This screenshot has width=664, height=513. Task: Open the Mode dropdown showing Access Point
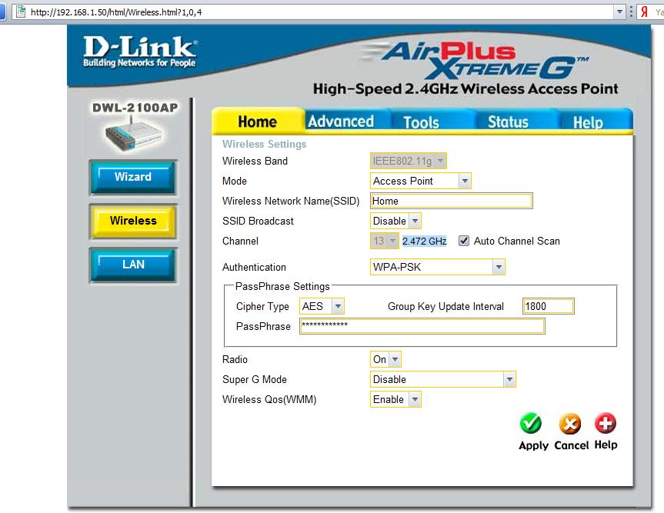420,182
